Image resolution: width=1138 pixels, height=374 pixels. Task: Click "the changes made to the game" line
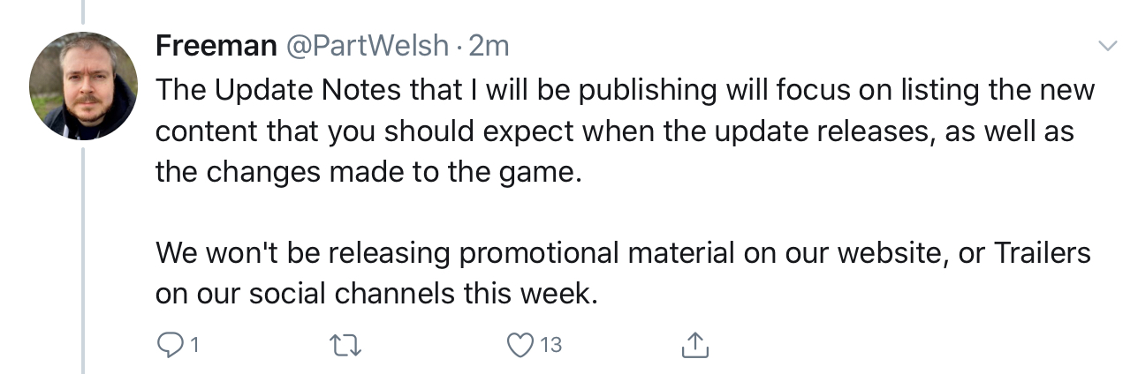point(368,171)
